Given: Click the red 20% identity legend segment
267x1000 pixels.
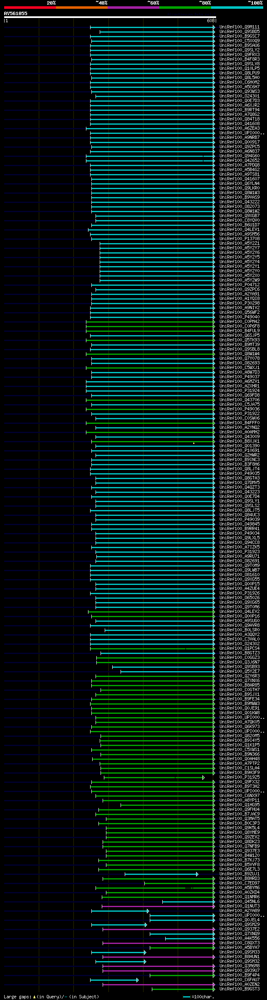Looking at the screenshot, I should coord(30,8).
